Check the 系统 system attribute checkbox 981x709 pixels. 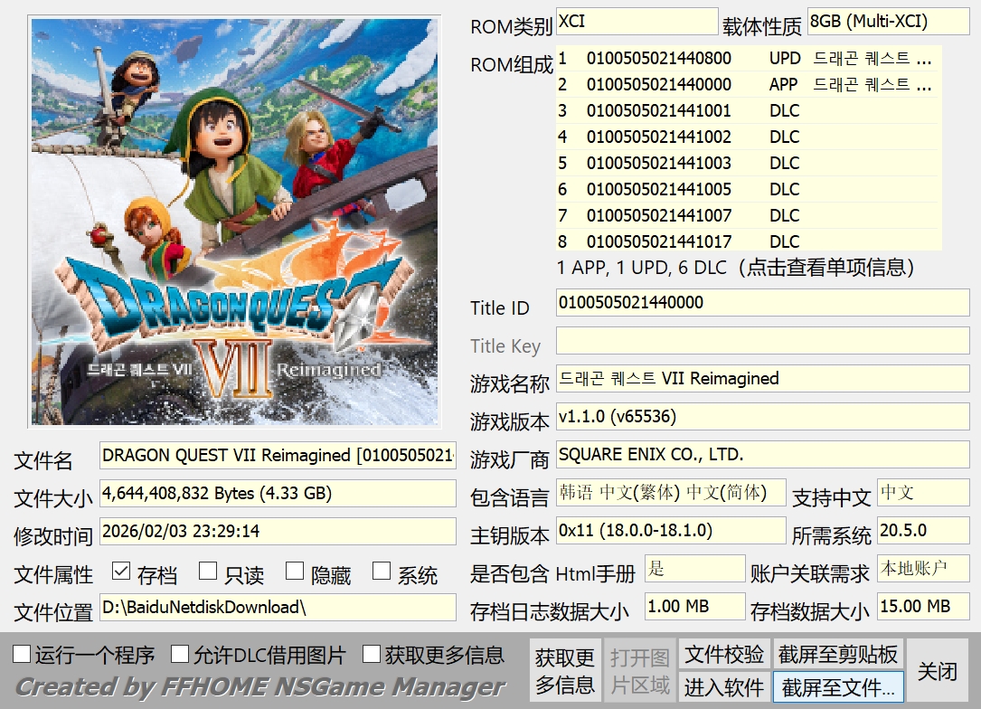coord(382,572)
